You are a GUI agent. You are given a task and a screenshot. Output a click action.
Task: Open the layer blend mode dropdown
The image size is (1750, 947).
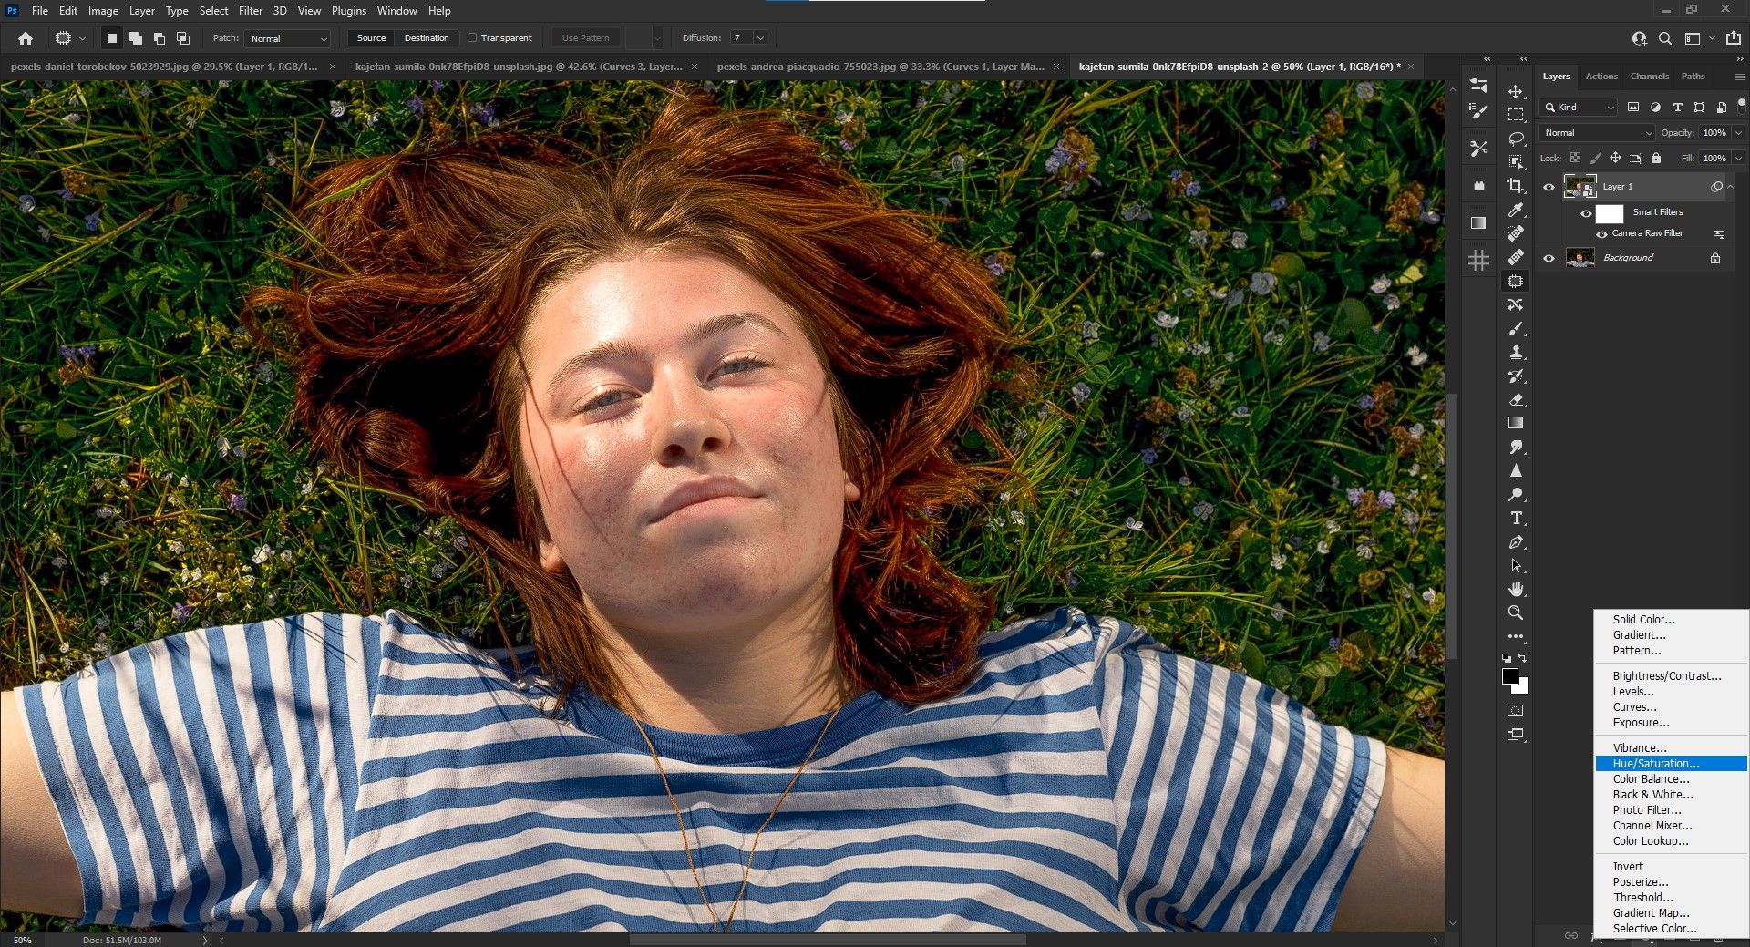point(1595,132)
